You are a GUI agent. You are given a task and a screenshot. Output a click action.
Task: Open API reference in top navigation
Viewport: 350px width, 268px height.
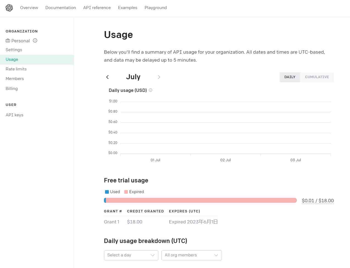97,8
